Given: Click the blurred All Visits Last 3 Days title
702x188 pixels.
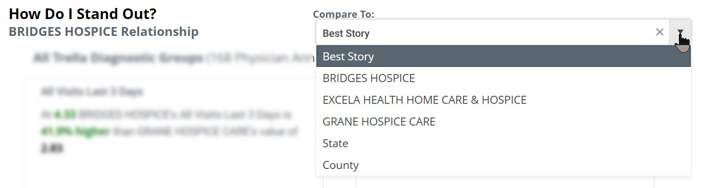Looking at the screenshot, I should pyautogui.click(x=92, y=92).
